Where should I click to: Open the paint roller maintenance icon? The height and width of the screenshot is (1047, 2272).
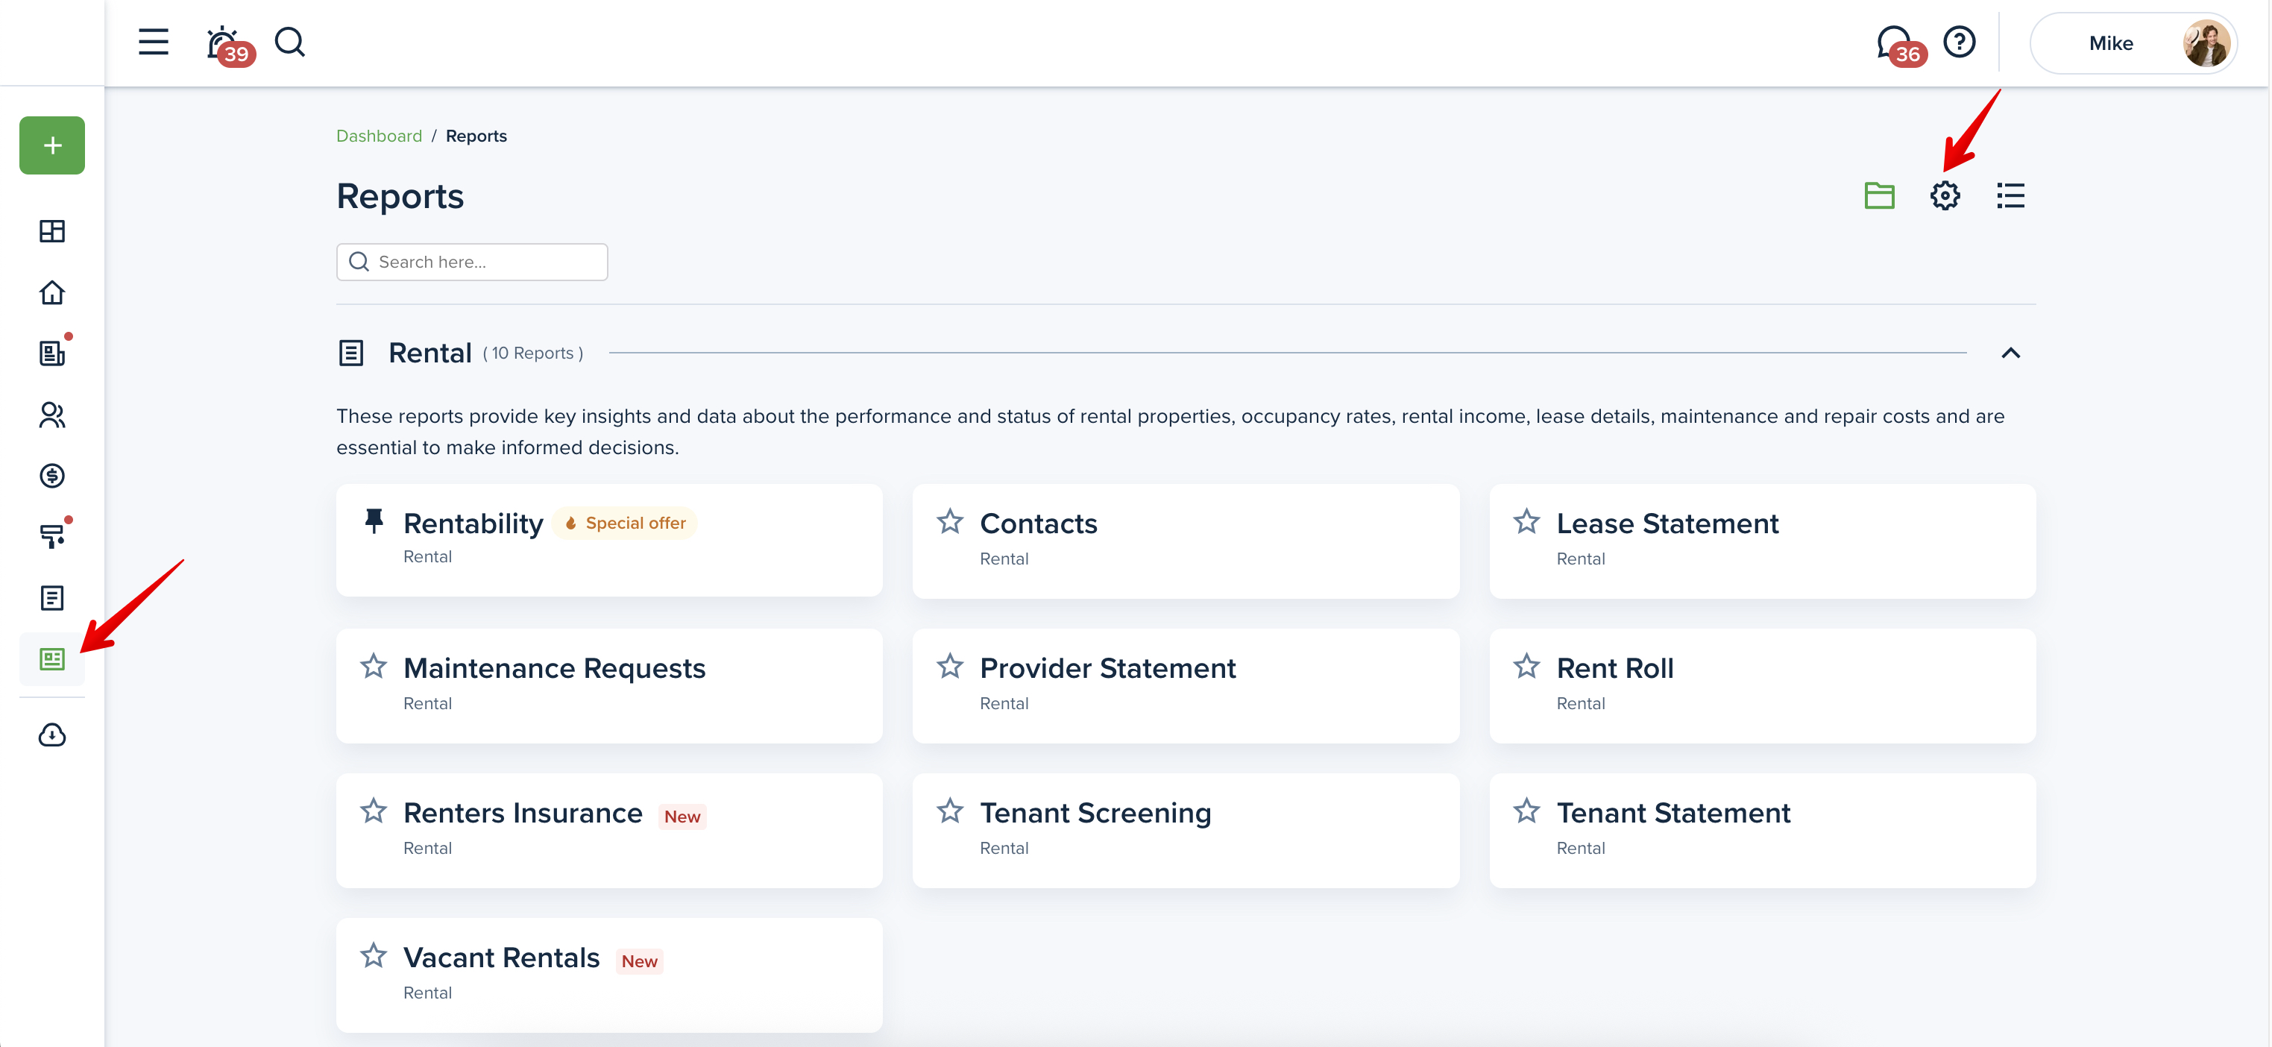click(x=52, y=536)
